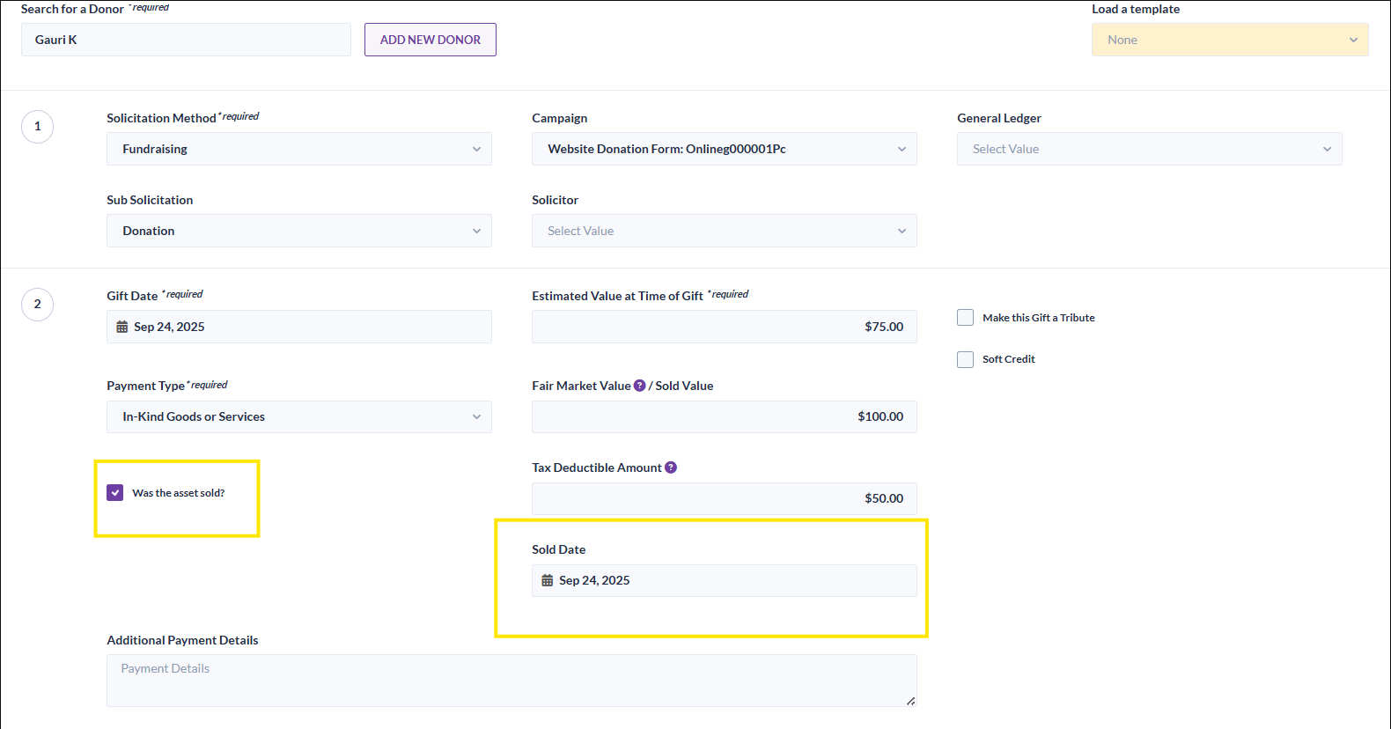
Task: Click the donor search field
Action: click(x=186, y=40)
